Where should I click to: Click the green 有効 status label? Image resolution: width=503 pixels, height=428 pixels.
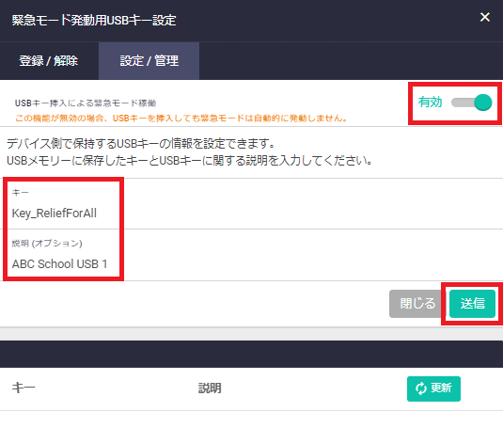point(430,102)
